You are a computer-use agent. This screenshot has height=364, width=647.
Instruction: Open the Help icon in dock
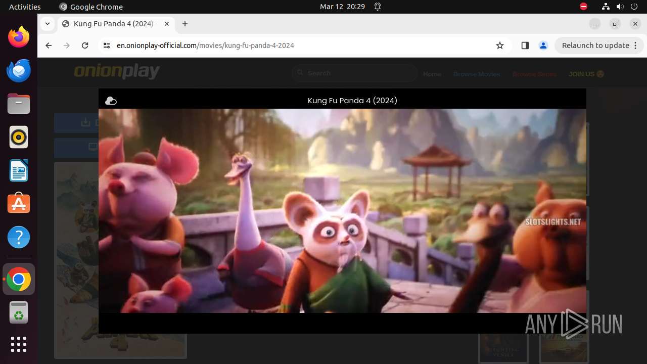(x=19, y=237)
